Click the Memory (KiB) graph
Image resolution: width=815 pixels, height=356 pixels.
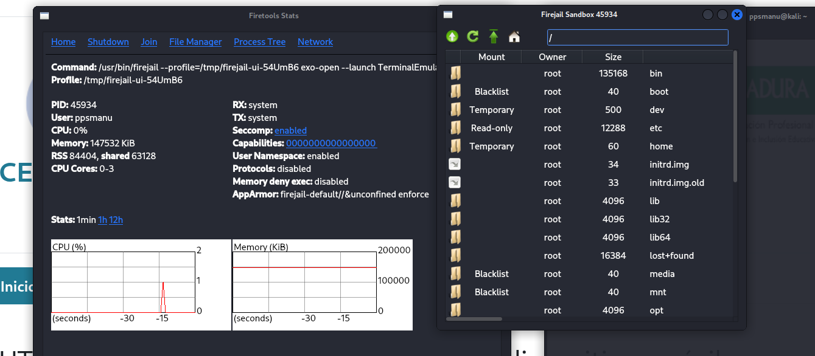point(304,282)
